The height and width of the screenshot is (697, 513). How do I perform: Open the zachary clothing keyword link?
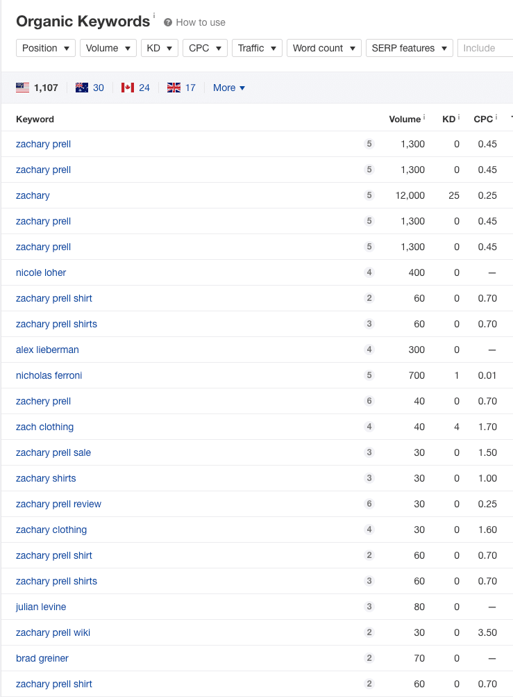click(51, 530)
